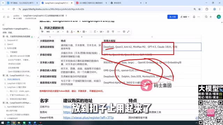Image resolution: width=223 pixels, height=125 pixels.
Task: Open the 编辑 edit mode dropdown
Action: 185,17
